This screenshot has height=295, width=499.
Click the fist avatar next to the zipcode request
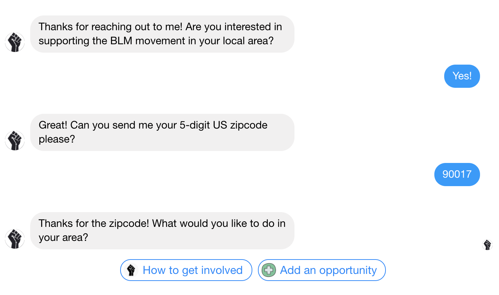[15, 140]
